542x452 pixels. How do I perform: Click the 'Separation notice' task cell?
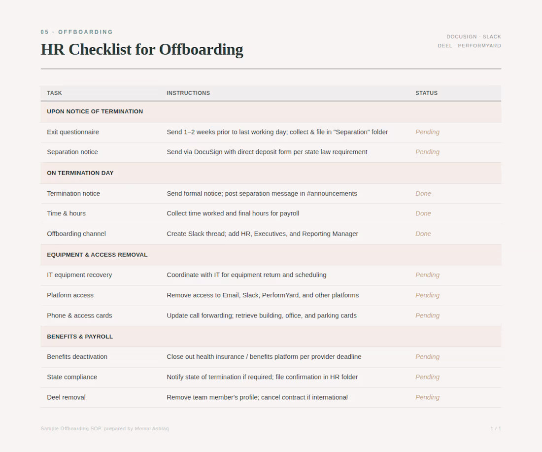72,152
